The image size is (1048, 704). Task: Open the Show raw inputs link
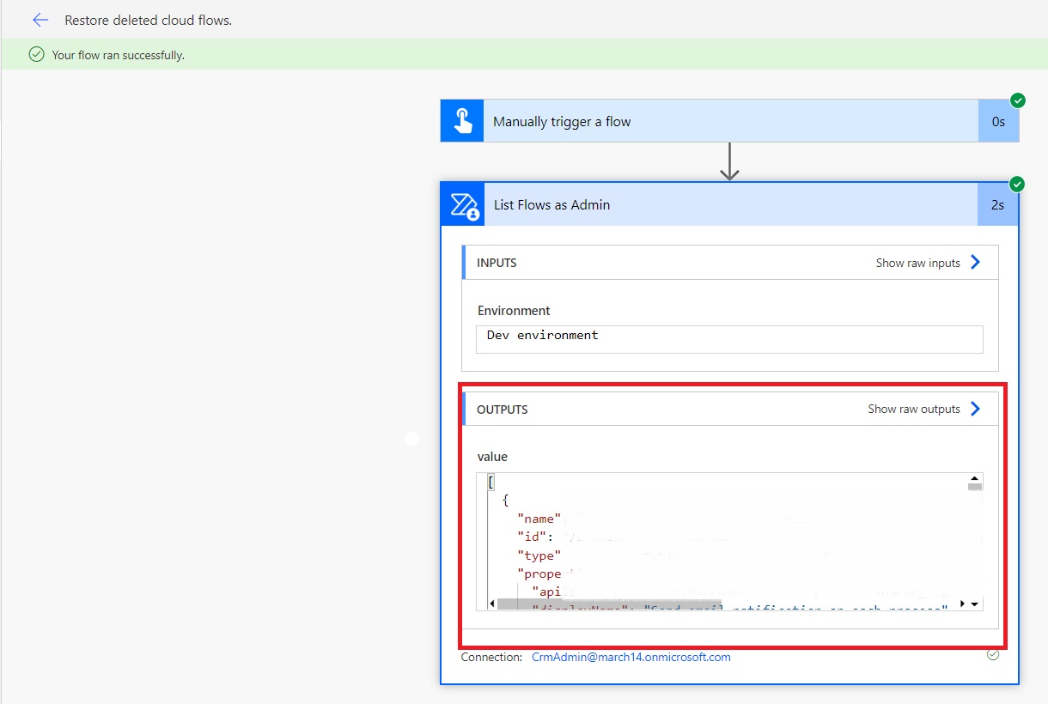point(917,263)
